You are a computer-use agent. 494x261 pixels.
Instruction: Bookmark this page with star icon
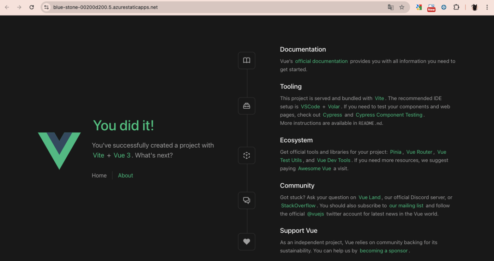pos(402,7)
